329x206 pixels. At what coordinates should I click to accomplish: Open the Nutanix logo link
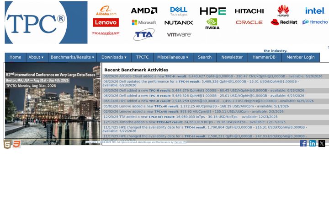point(179,22)
